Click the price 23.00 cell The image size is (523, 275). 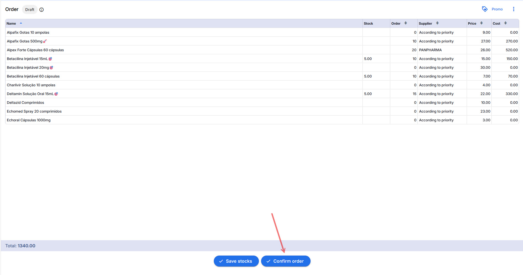479,111
